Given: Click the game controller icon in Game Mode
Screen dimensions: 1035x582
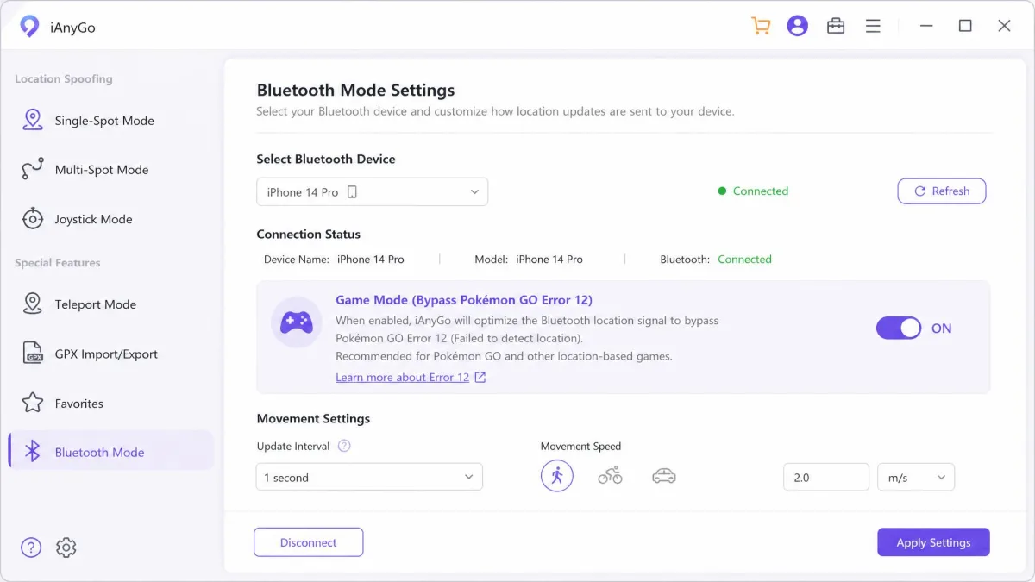Looking at the screenshot, I should [x=297, y=322].
